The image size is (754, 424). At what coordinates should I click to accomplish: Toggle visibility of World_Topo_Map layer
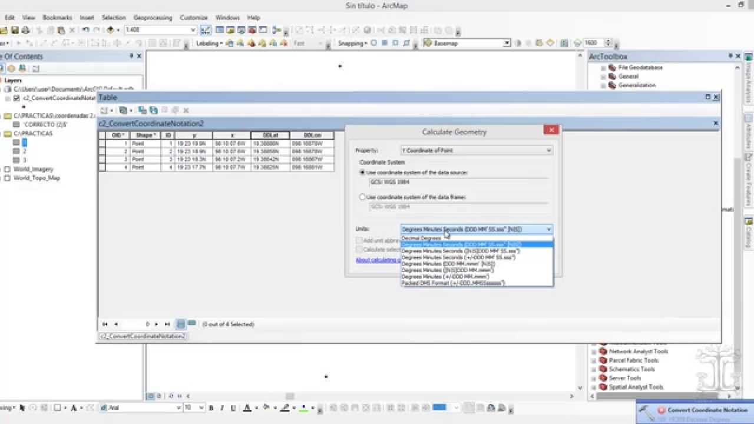(8, 178)
